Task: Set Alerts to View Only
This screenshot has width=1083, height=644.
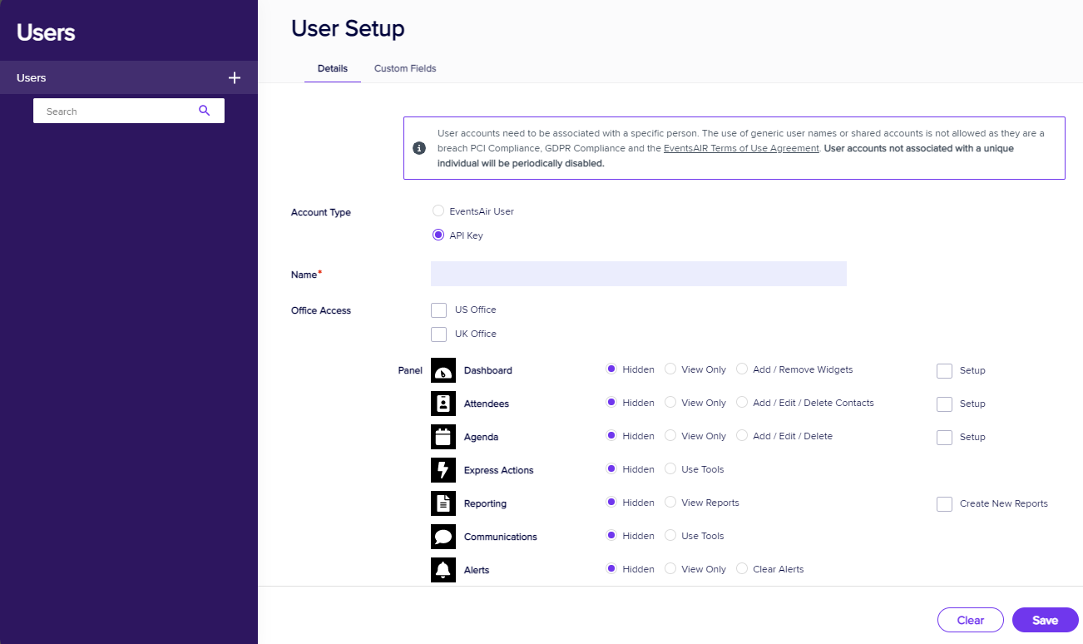Action: tap(670, 569)
